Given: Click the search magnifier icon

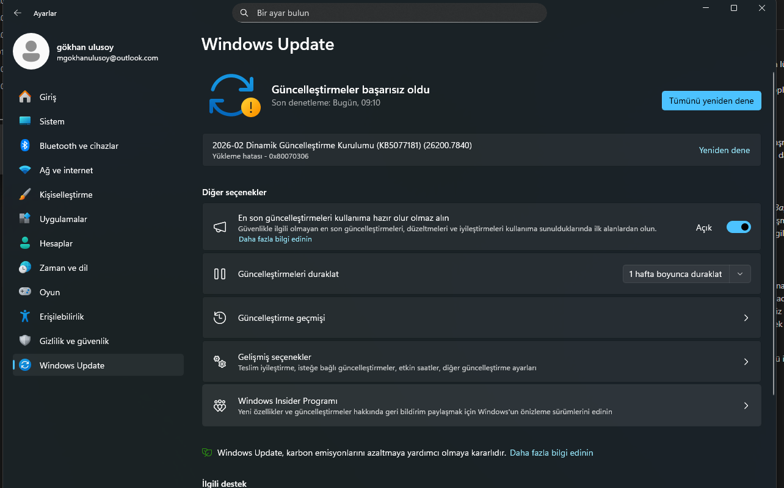Looking at the screenshot, I should click(244, 13).
